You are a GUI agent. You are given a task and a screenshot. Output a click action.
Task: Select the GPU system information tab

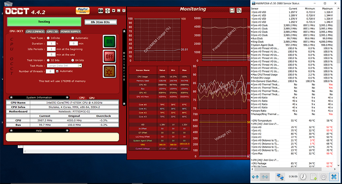92,98
